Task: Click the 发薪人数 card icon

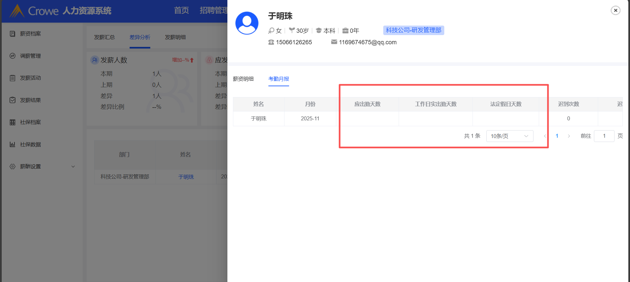Action: coord(94,60)
